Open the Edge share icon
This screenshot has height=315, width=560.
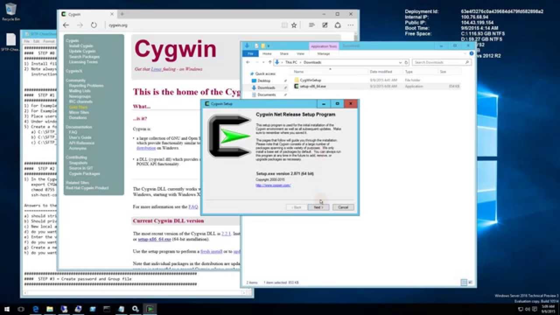click(338, 25)
